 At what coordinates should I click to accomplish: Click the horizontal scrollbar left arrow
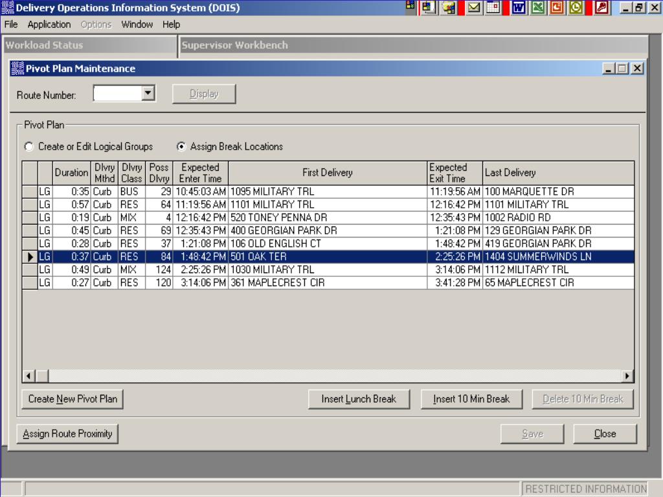click(x=28, y=376)
